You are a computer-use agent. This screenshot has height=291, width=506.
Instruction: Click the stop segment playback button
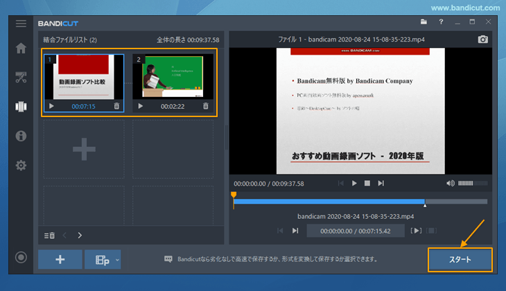click(431, 231)
